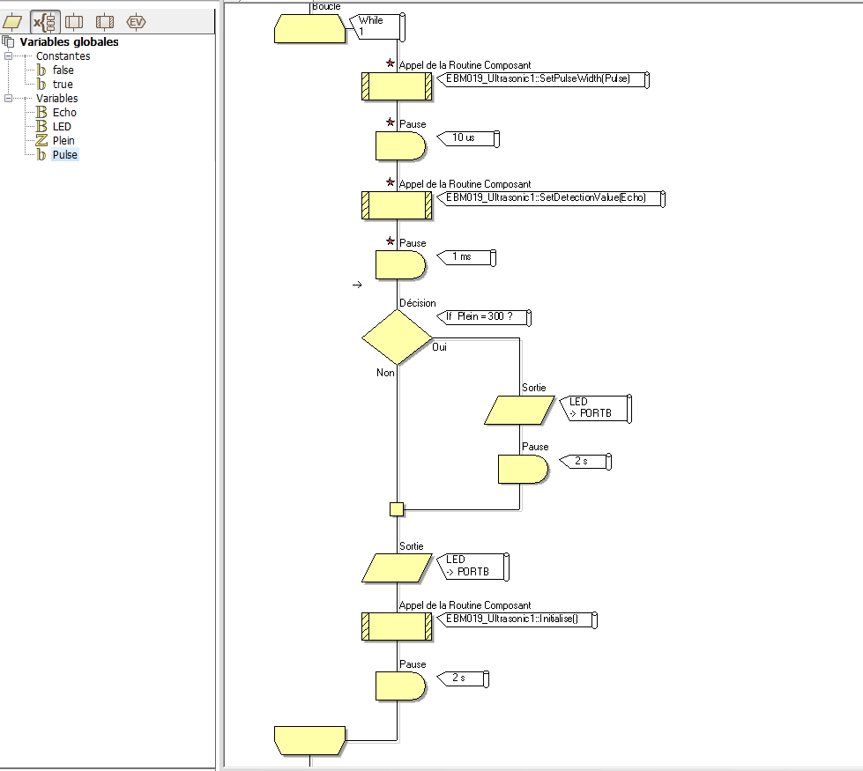This screenshot has width=863, height=771.
Task: Select the Echo variable
Action: click(x=64, y=112)
